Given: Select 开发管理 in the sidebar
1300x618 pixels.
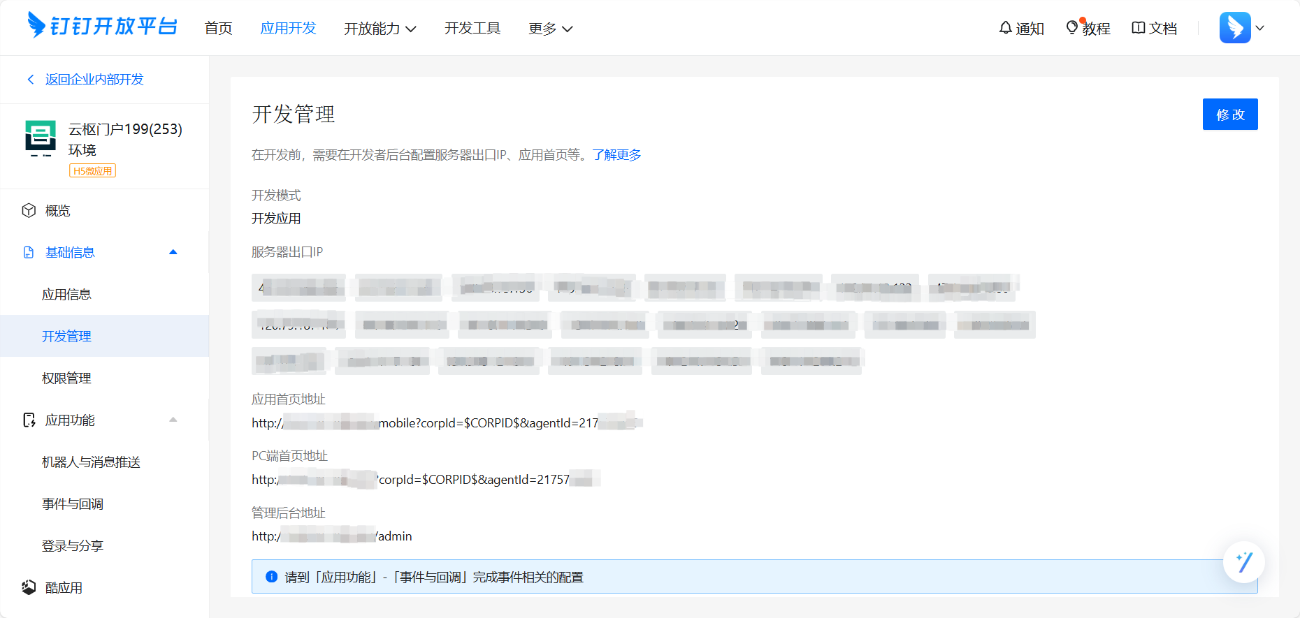Looking at the screenshot, I should pyautogui.click(x=105, y=336).
